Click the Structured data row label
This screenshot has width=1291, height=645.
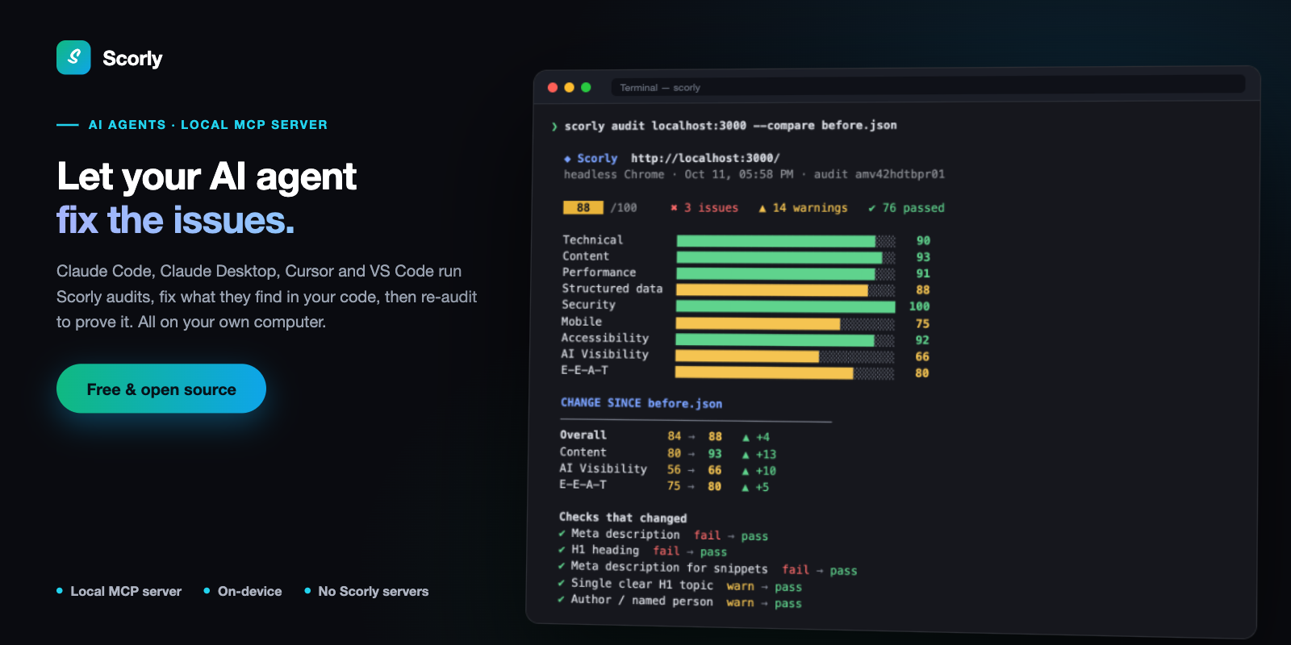click(612, 289)
